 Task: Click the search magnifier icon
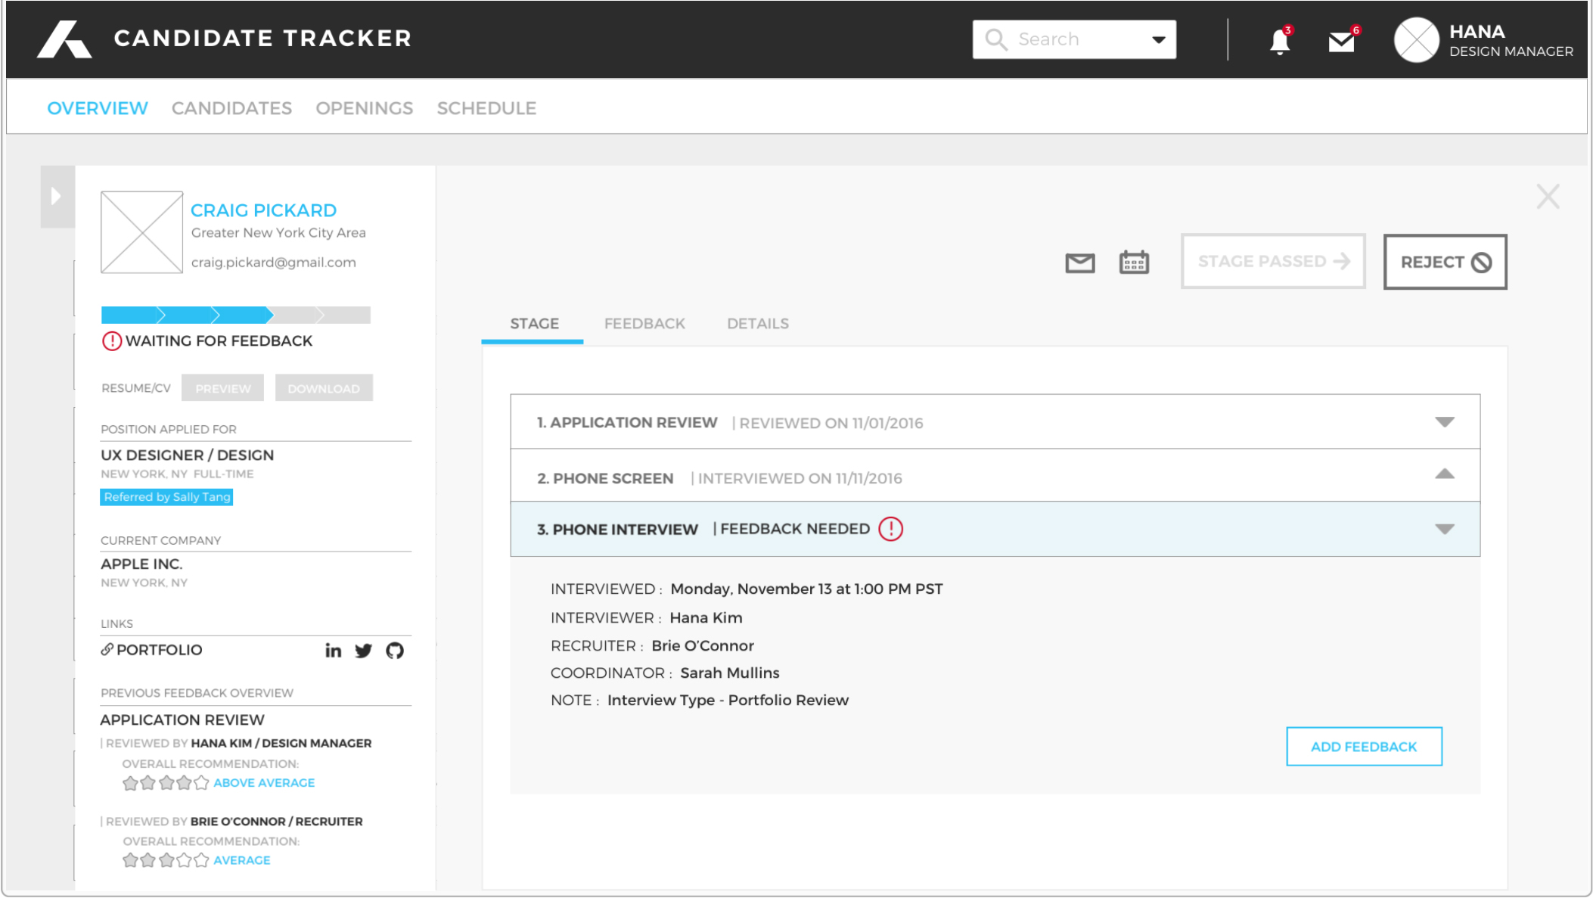click(x=996, y=39)
